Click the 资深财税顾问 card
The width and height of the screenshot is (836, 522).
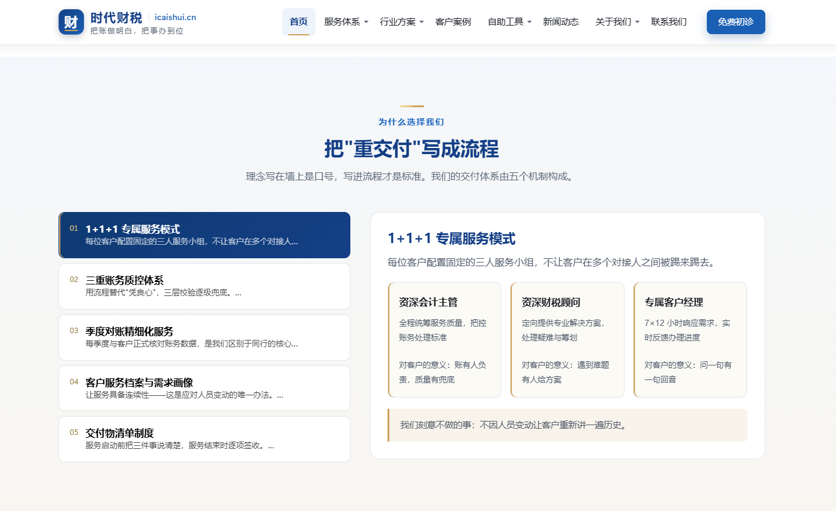point(567,340)
